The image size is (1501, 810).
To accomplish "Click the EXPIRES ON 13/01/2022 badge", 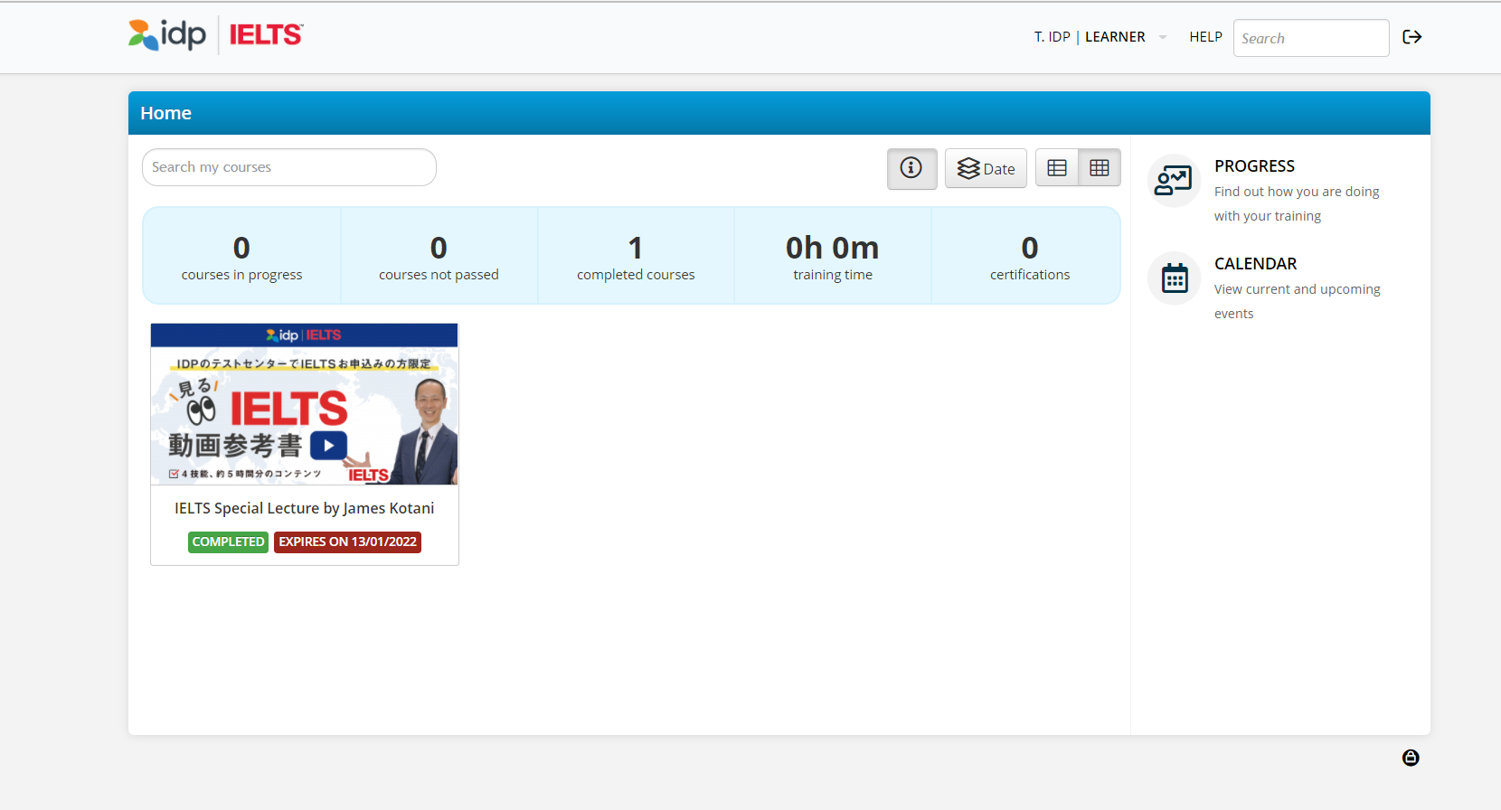I will click(x=347, y=542).
